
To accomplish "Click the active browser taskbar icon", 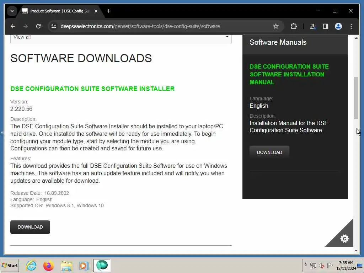I will tap(102, 265).
